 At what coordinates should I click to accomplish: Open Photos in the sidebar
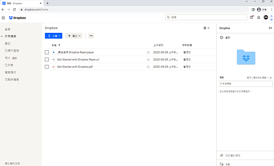(x=7, y=58)
